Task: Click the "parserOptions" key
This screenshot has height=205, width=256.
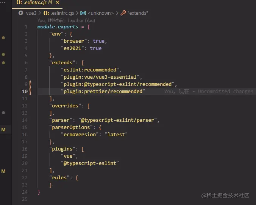Action: point(71,127)
